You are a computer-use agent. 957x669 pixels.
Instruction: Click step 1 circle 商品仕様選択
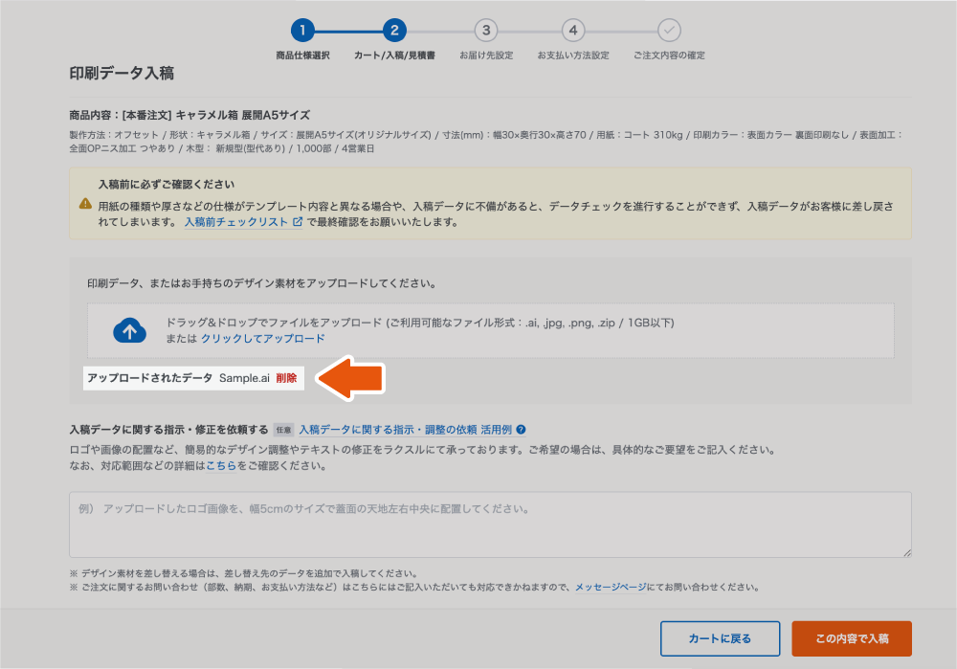point(302,30)
